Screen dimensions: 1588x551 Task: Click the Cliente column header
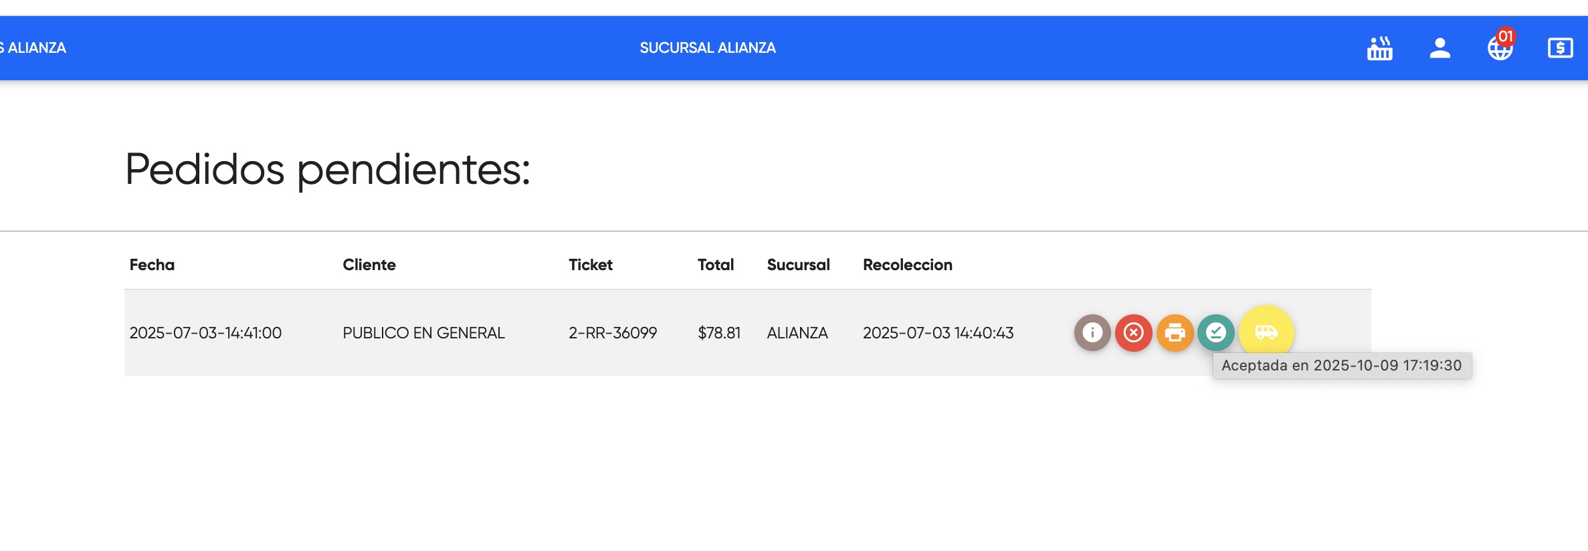click(369, 265)
